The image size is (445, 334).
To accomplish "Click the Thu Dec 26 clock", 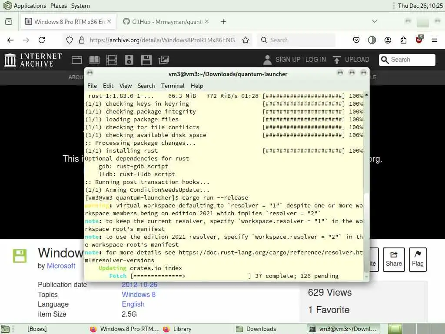I will tap(420, 6).
